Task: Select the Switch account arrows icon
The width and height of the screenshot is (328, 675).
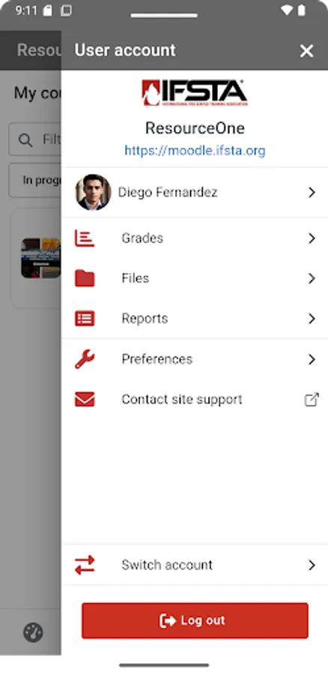Action: click(85, 565)
